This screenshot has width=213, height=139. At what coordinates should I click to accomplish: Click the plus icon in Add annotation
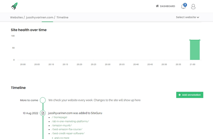[x=180, y=95]
